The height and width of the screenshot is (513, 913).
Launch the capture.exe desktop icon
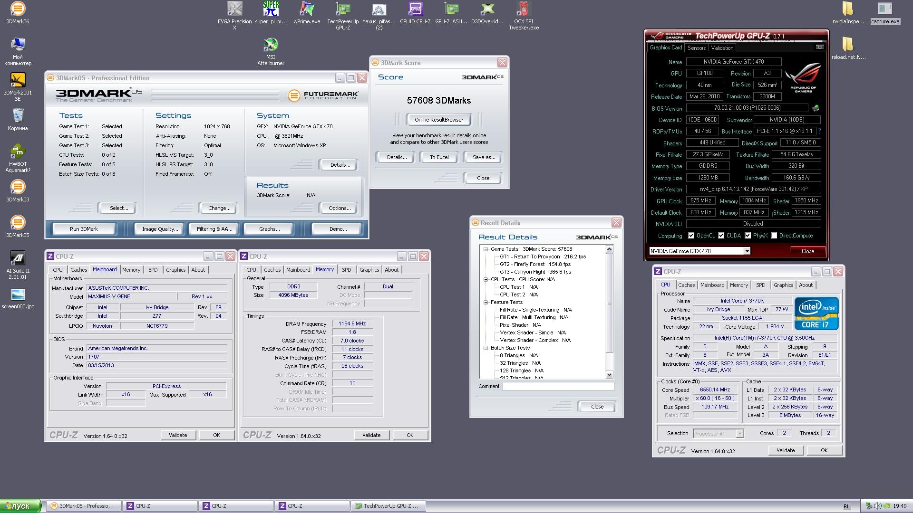click(885, 13)
